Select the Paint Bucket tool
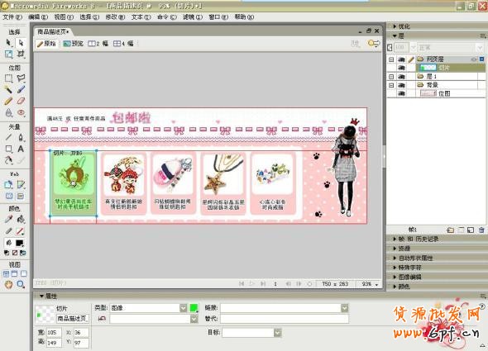 tap(21, 220)
